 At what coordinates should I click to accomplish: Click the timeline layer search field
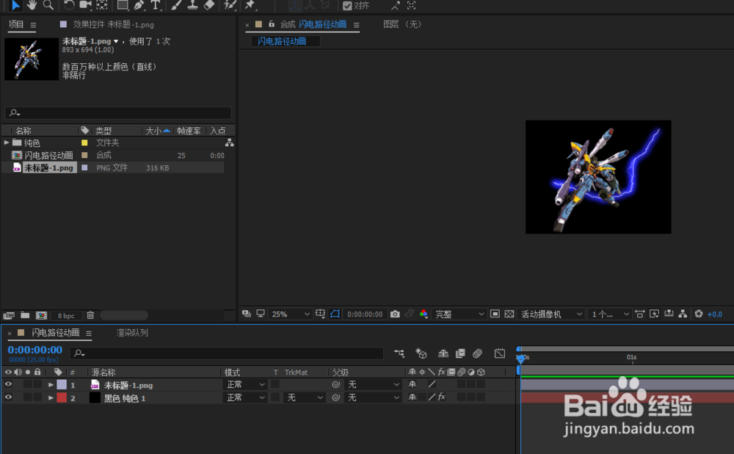[x=227, y=353]
